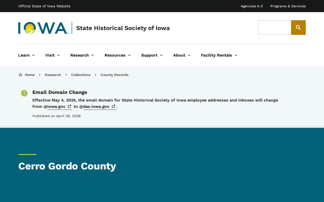Click the Email Domain Change heading

pyautogui.click(x=60, y=92)
